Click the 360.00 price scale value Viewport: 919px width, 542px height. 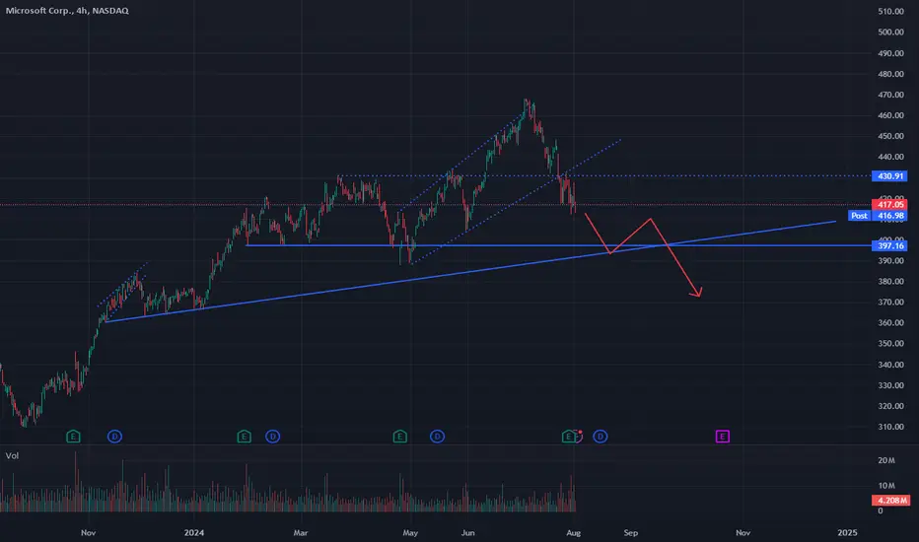tap(890, 323)
